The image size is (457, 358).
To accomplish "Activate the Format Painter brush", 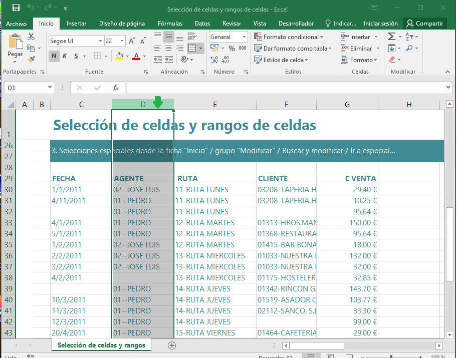I will [x=31, y=60].
